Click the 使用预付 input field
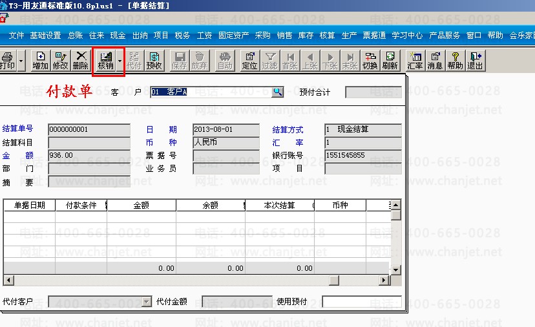 362,301
